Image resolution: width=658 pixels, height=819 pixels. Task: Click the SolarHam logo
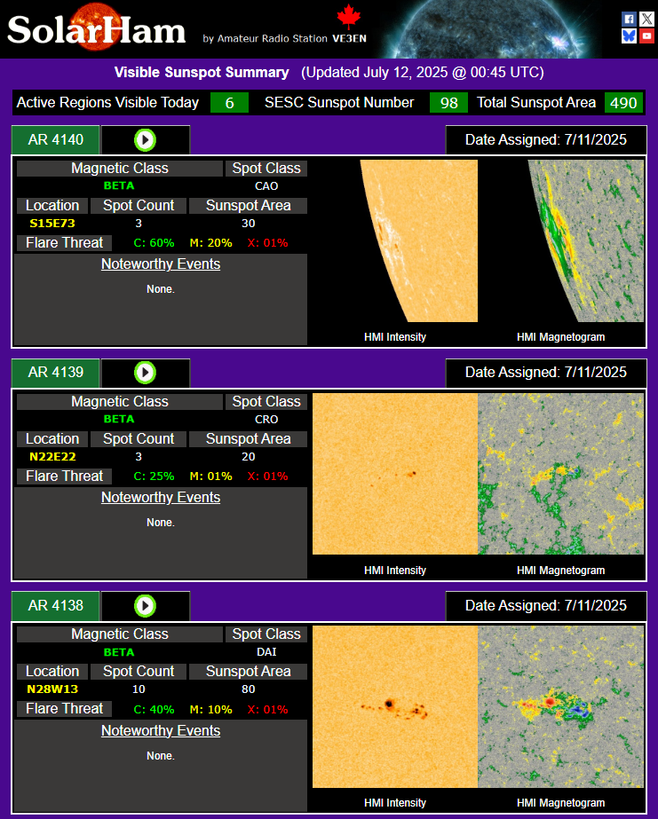[97, 28]
